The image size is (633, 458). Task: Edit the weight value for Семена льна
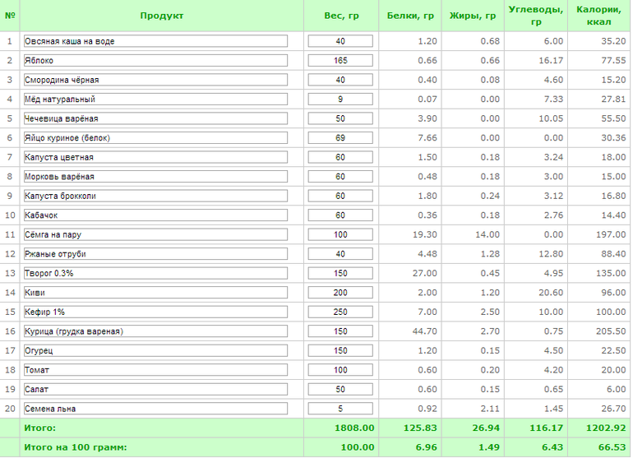click(340, 409)
